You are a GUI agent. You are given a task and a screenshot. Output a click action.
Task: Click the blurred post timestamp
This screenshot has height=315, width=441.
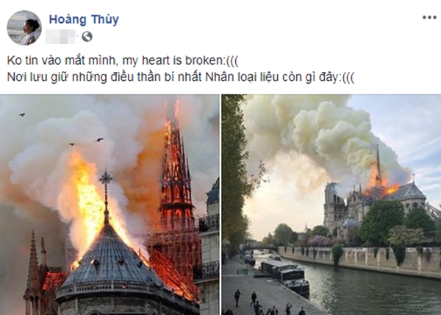[61, 37]
